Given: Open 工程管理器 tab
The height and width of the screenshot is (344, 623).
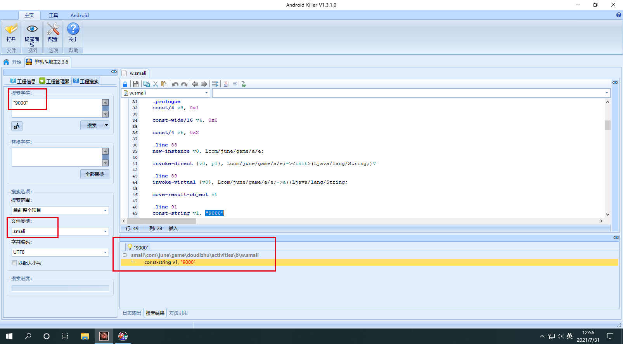Looking at the screenshot, I should click(x=54, y=81).
